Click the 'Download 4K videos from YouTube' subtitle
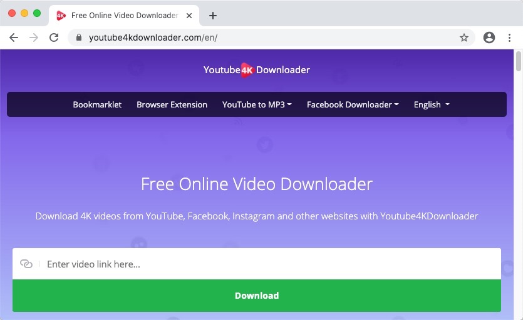 click(x=257, y=216)
